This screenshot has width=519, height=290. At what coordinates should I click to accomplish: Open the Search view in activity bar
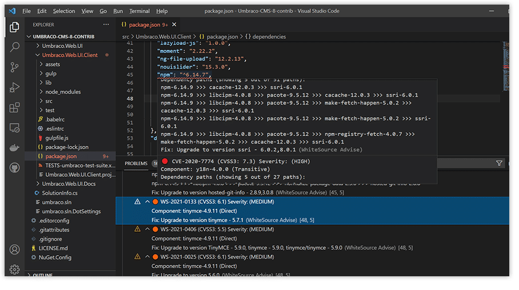tap(14, 47)
